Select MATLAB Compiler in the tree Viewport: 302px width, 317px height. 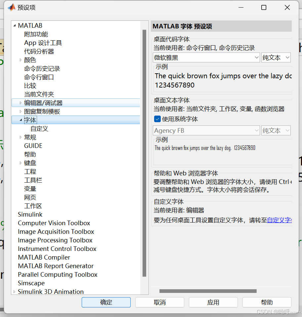pyautogui.click(x=44, y=257)
